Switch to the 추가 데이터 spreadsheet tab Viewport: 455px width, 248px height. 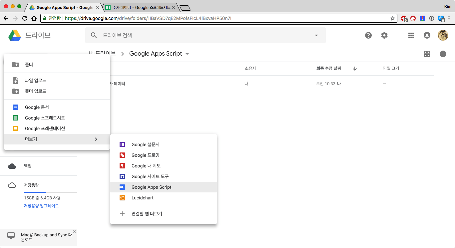140,7
